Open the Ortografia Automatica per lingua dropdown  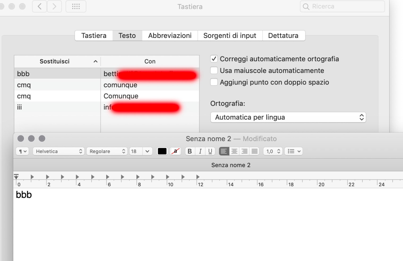point(288,117)
